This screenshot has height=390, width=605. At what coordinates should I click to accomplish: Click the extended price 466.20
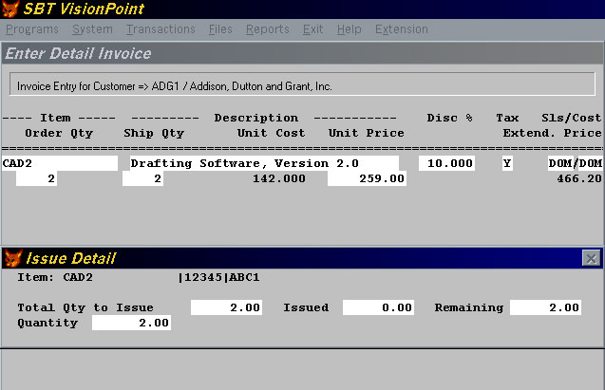pos(579,178)
